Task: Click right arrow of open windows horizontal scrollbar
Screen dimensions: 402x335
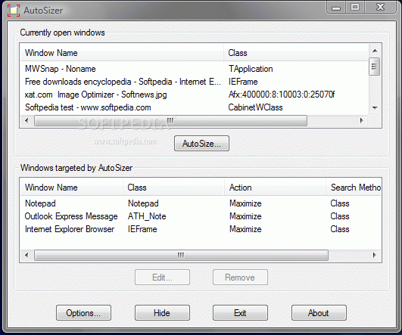Action: (x=361, y=120)
